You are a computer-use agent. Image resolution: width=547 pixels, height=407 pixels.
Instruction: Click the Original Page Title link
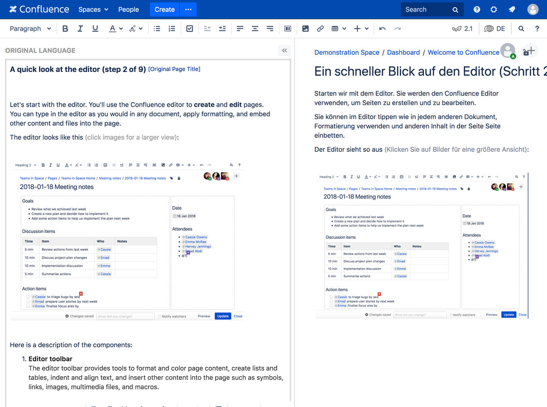pyautogui.click(x=174, y=69)
